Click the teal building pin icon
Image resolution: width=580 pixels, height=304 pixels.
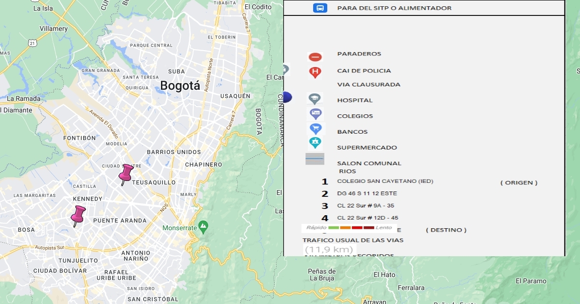tap(315, 143)
